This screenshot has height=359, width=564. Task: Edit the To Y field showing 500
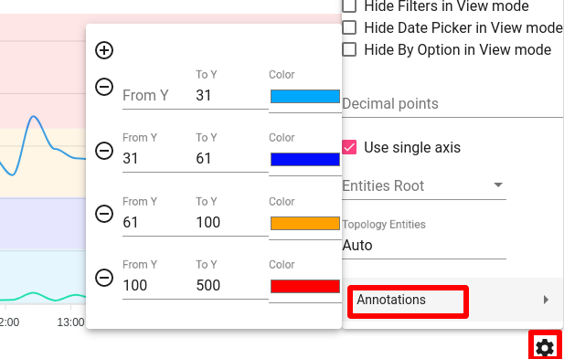tap(231, 285)
